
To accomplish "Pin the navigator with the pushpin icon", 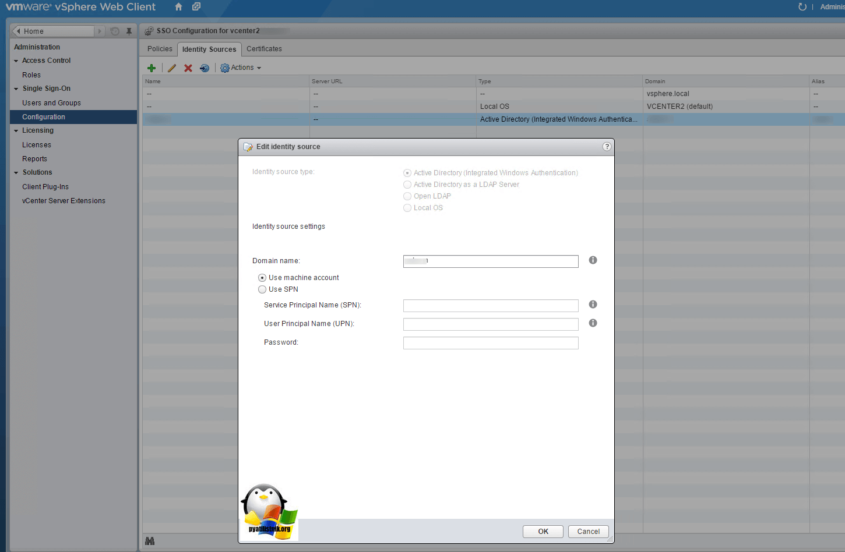I will pyautogui.click(x=129, y=31).
